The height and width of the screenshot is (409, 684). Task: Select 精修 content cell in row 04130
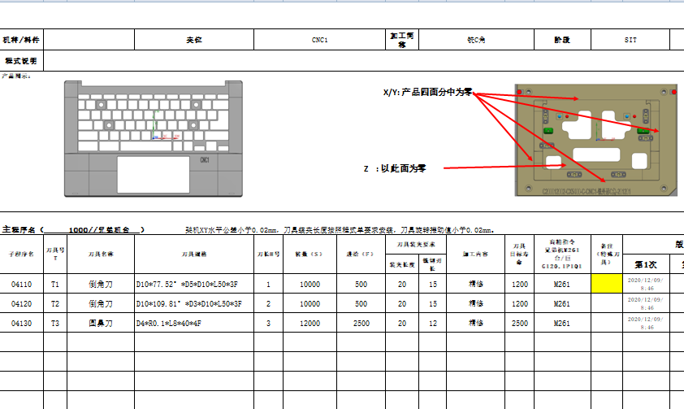[475, 323]
